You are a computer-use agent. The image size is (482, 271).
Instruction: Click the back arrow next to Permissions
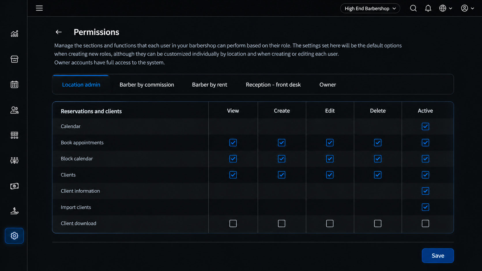click(59, 32)
